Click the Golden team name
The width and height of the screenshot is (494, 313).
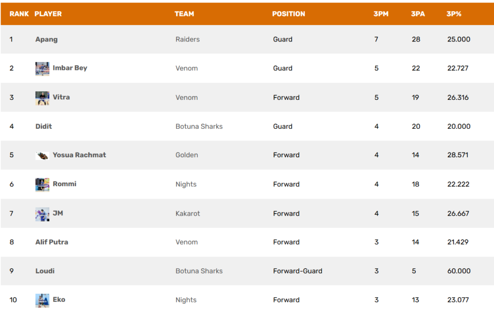(x=187, y=155)
